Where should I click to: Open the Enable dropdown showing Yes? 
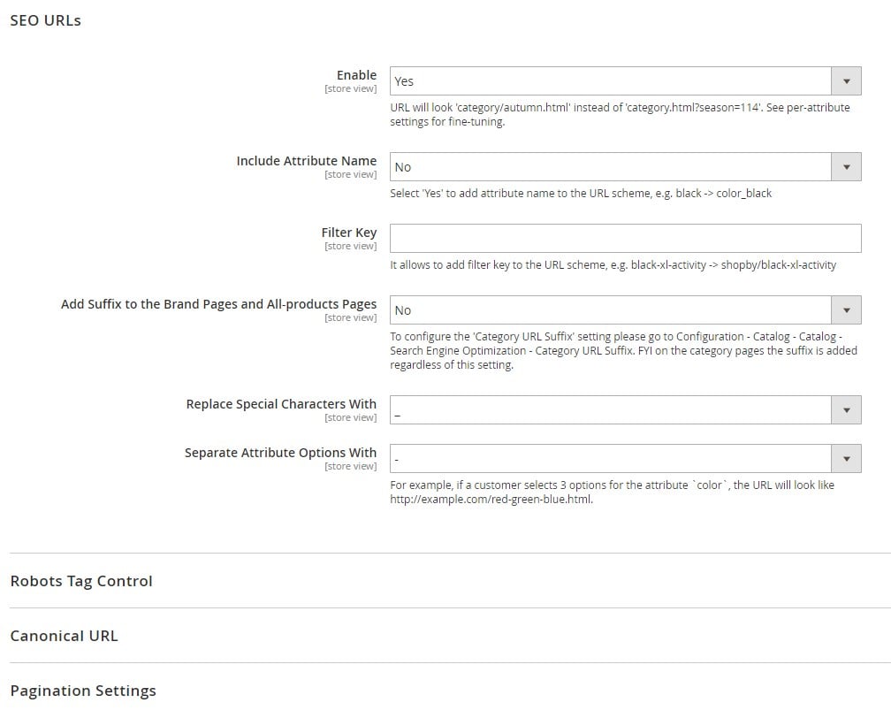tap(625, 81)
